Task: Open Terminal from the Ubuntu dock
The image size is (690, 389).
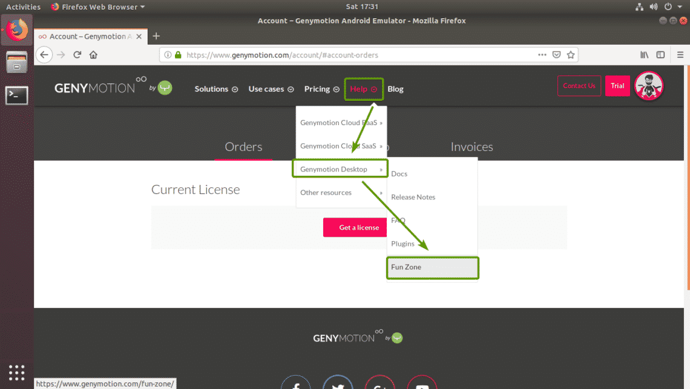Action: click(x=16, y=95)
